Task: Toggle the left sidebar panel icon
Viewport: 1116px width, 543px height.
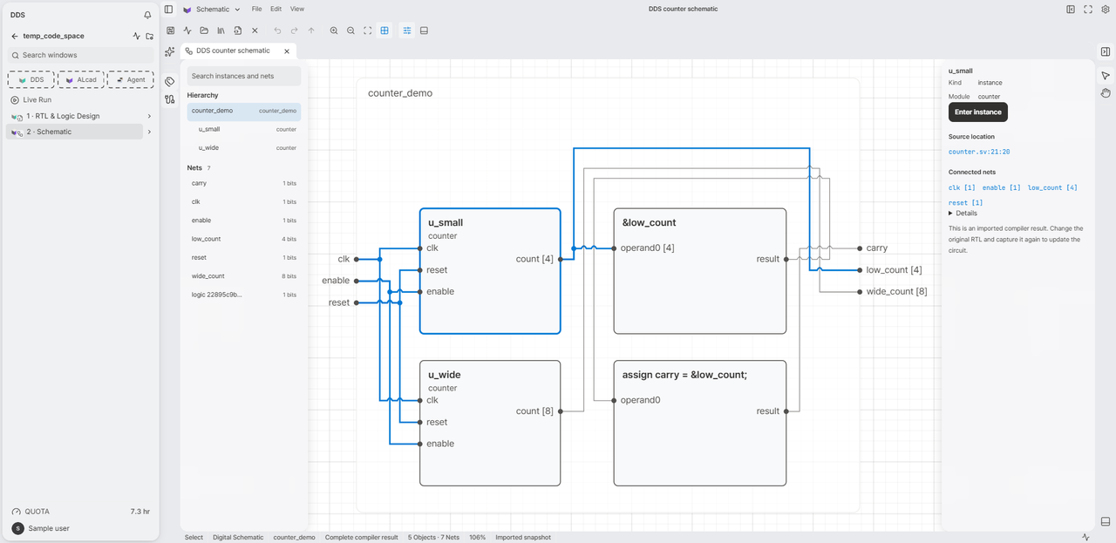Action: pos(169,10)
